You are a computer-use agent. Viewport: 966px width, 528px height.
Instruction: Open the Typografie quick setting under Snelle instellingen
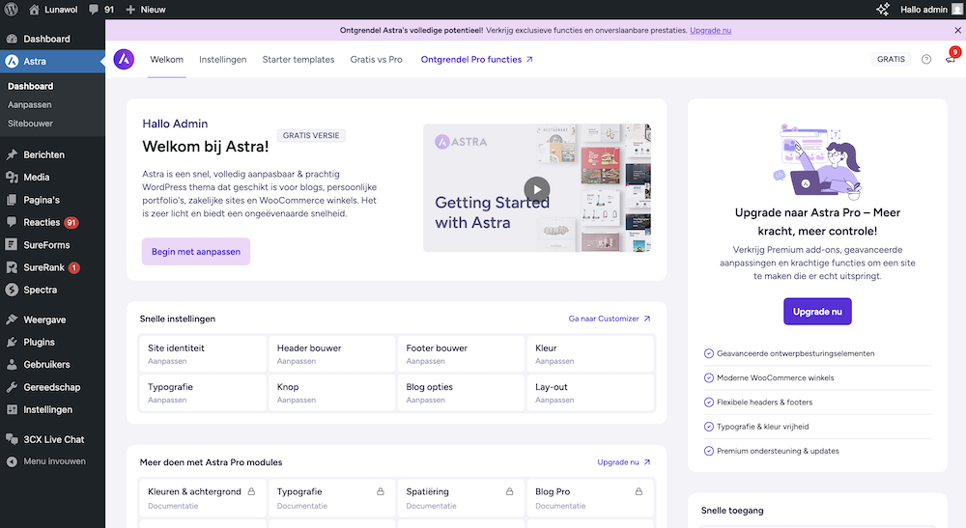[203, 393]
